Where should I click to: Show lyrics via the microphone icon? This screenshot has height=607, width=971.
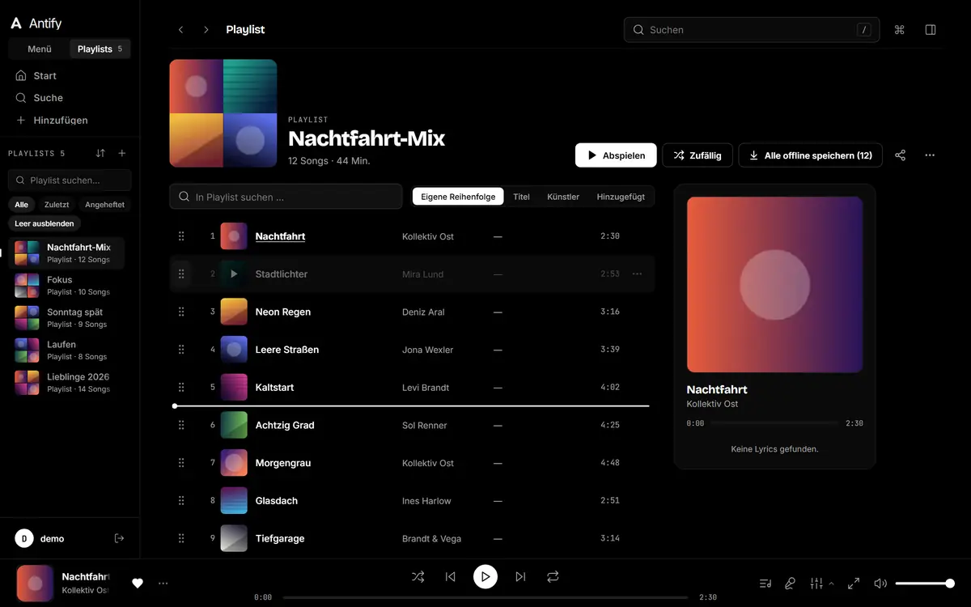(x=791, y=583)
